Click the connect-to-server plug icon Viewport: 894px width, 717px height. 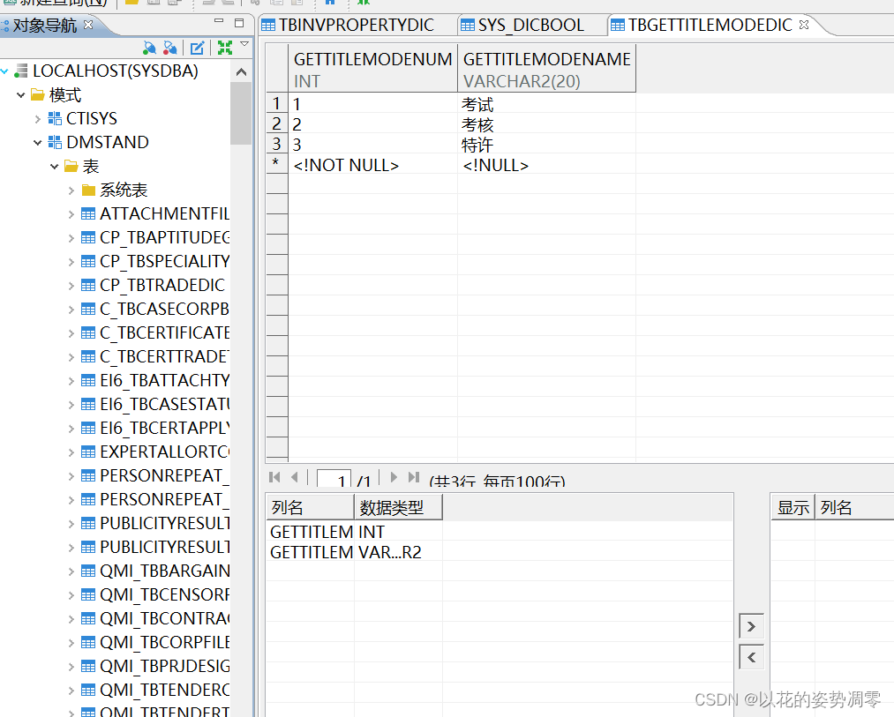pos(149,48)
